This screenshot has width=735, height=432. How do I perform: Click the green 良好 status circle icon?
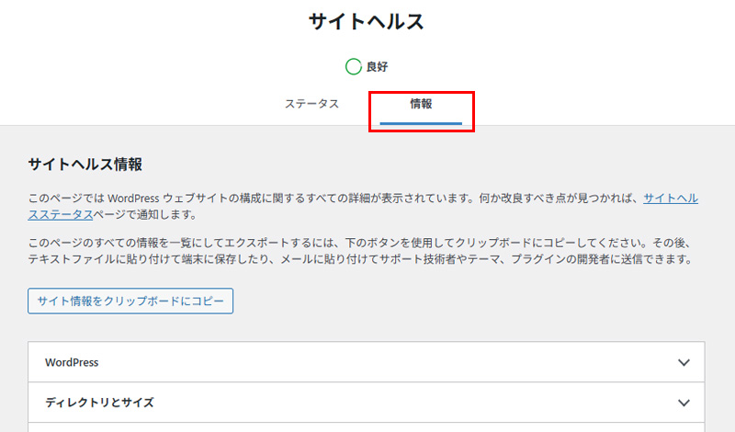353,66
